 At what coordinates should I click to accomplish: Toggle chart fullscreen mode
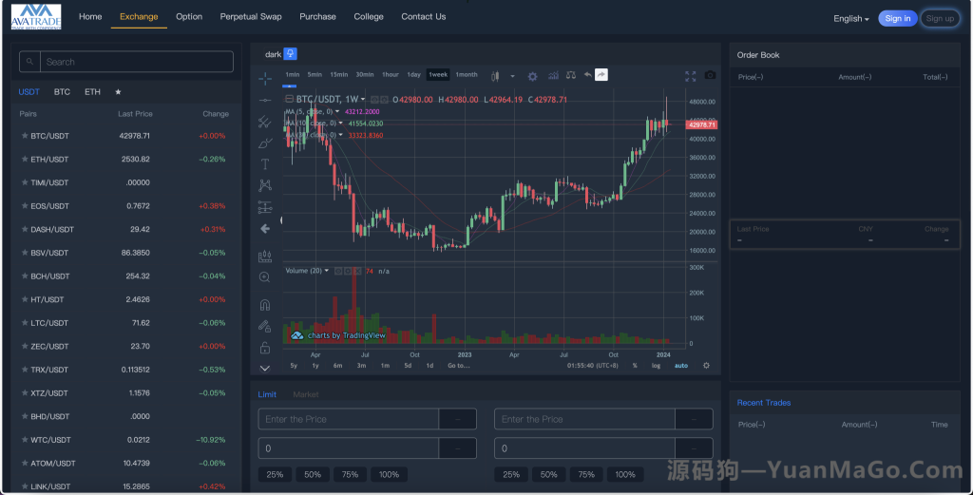point(691,76)
